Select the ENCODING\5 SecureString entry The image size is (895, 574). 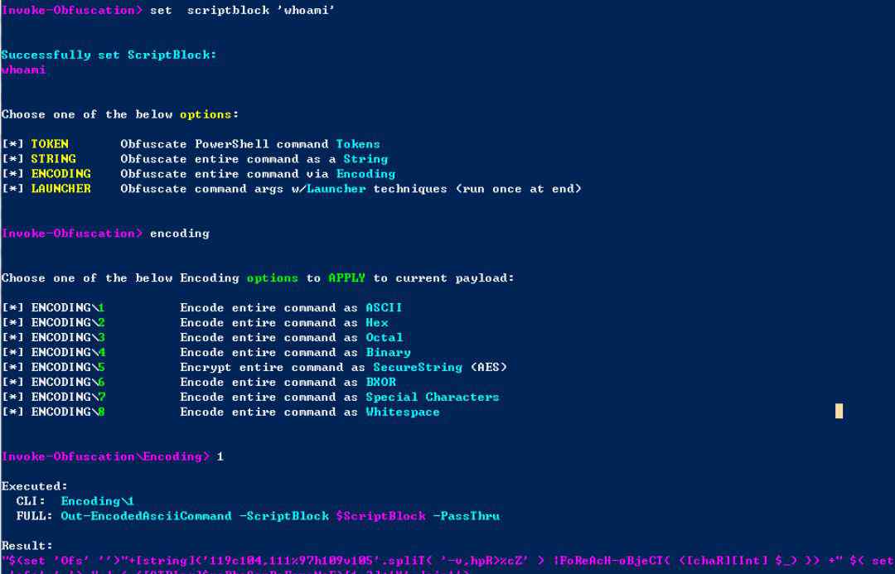coord(68,368)
